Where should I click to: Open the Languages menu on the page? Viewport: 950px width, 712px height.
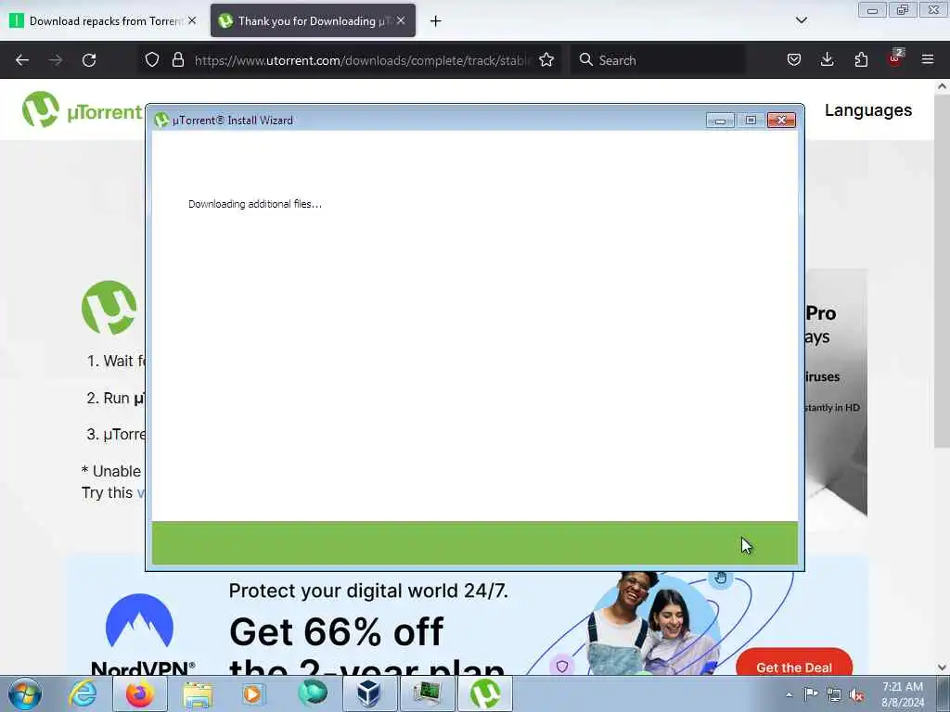[868, 110]
